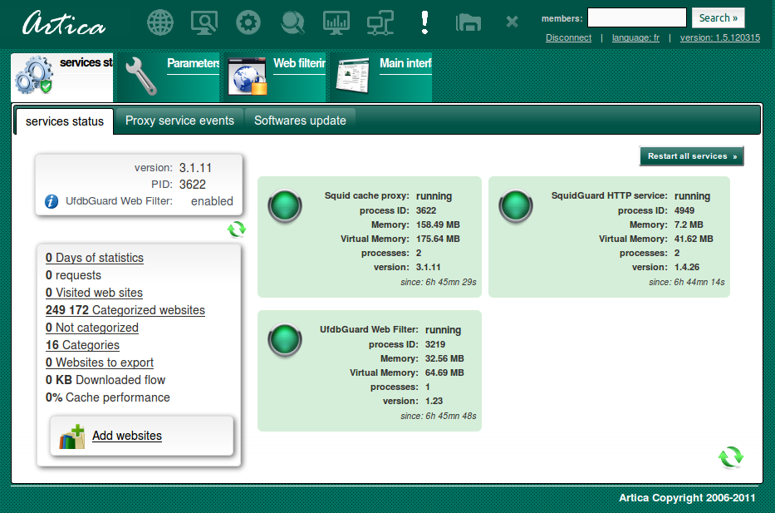The height and width of the screenshot is (513, 775).
Task: Click the language: fr link
Action: [x=635, y=37]
